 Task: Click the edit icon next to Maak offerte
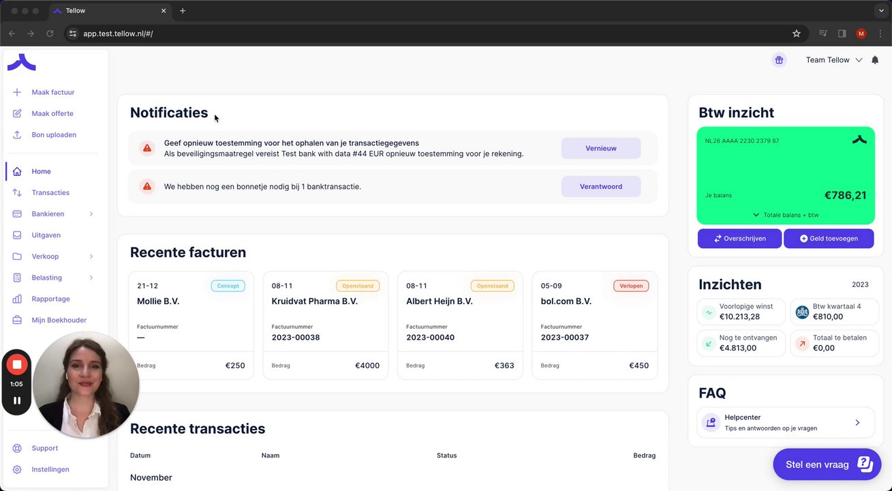point(17,113)
